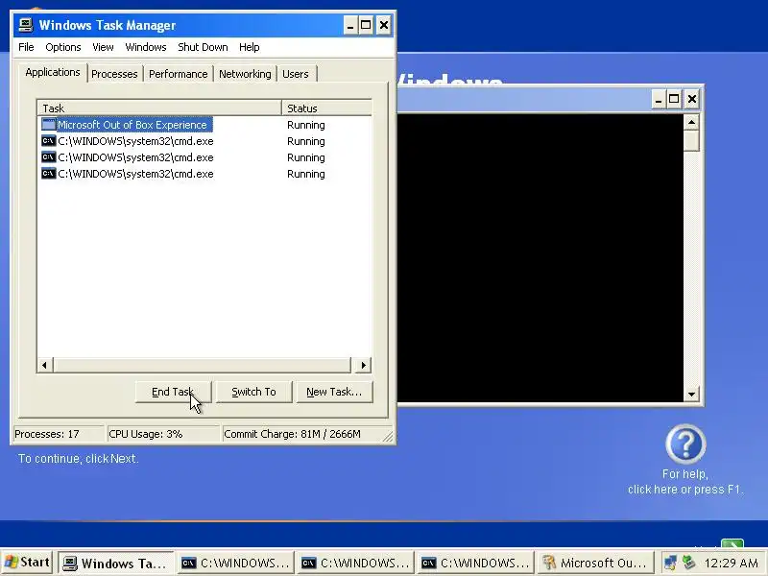Switch to the Networking tab
The height and width of the screenshot is (576, 768).
point(245,74)
